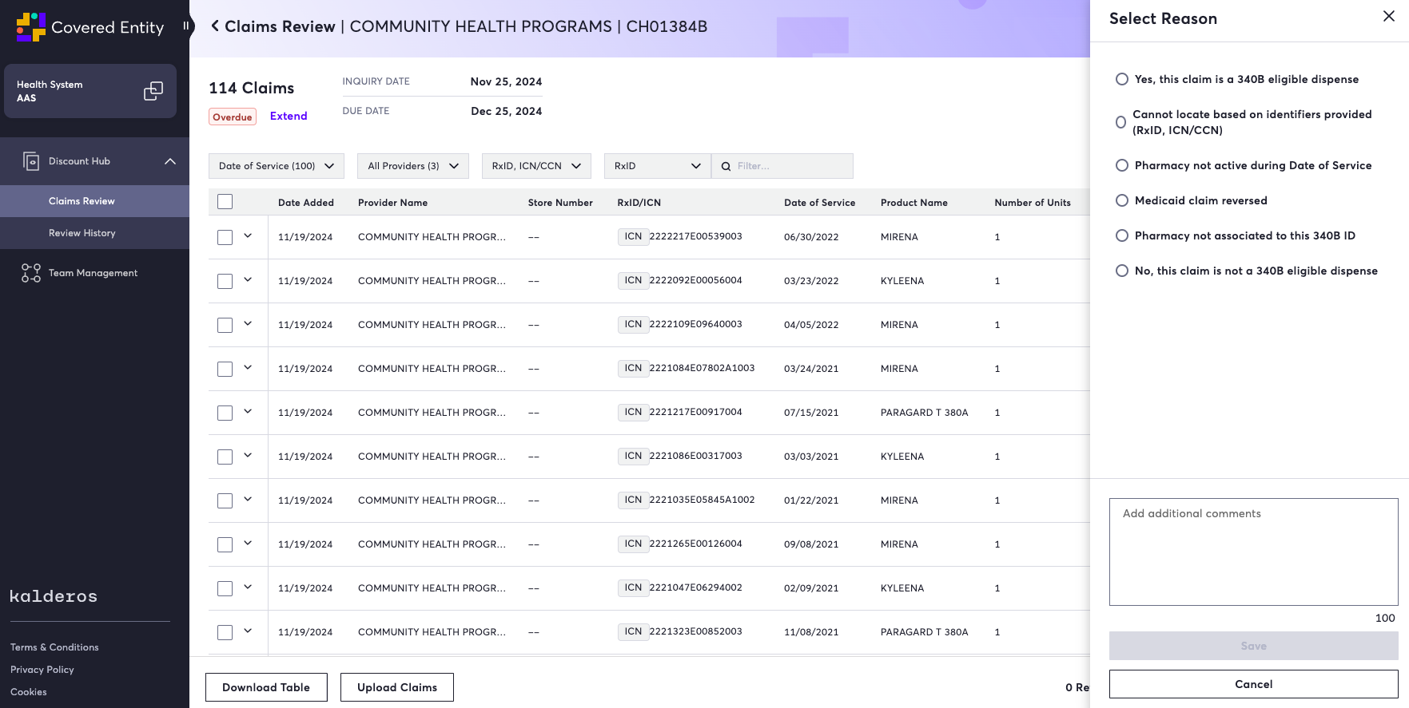Select 'Pharmacy not associated to this 340B ID'

[x=1122, y=235]
